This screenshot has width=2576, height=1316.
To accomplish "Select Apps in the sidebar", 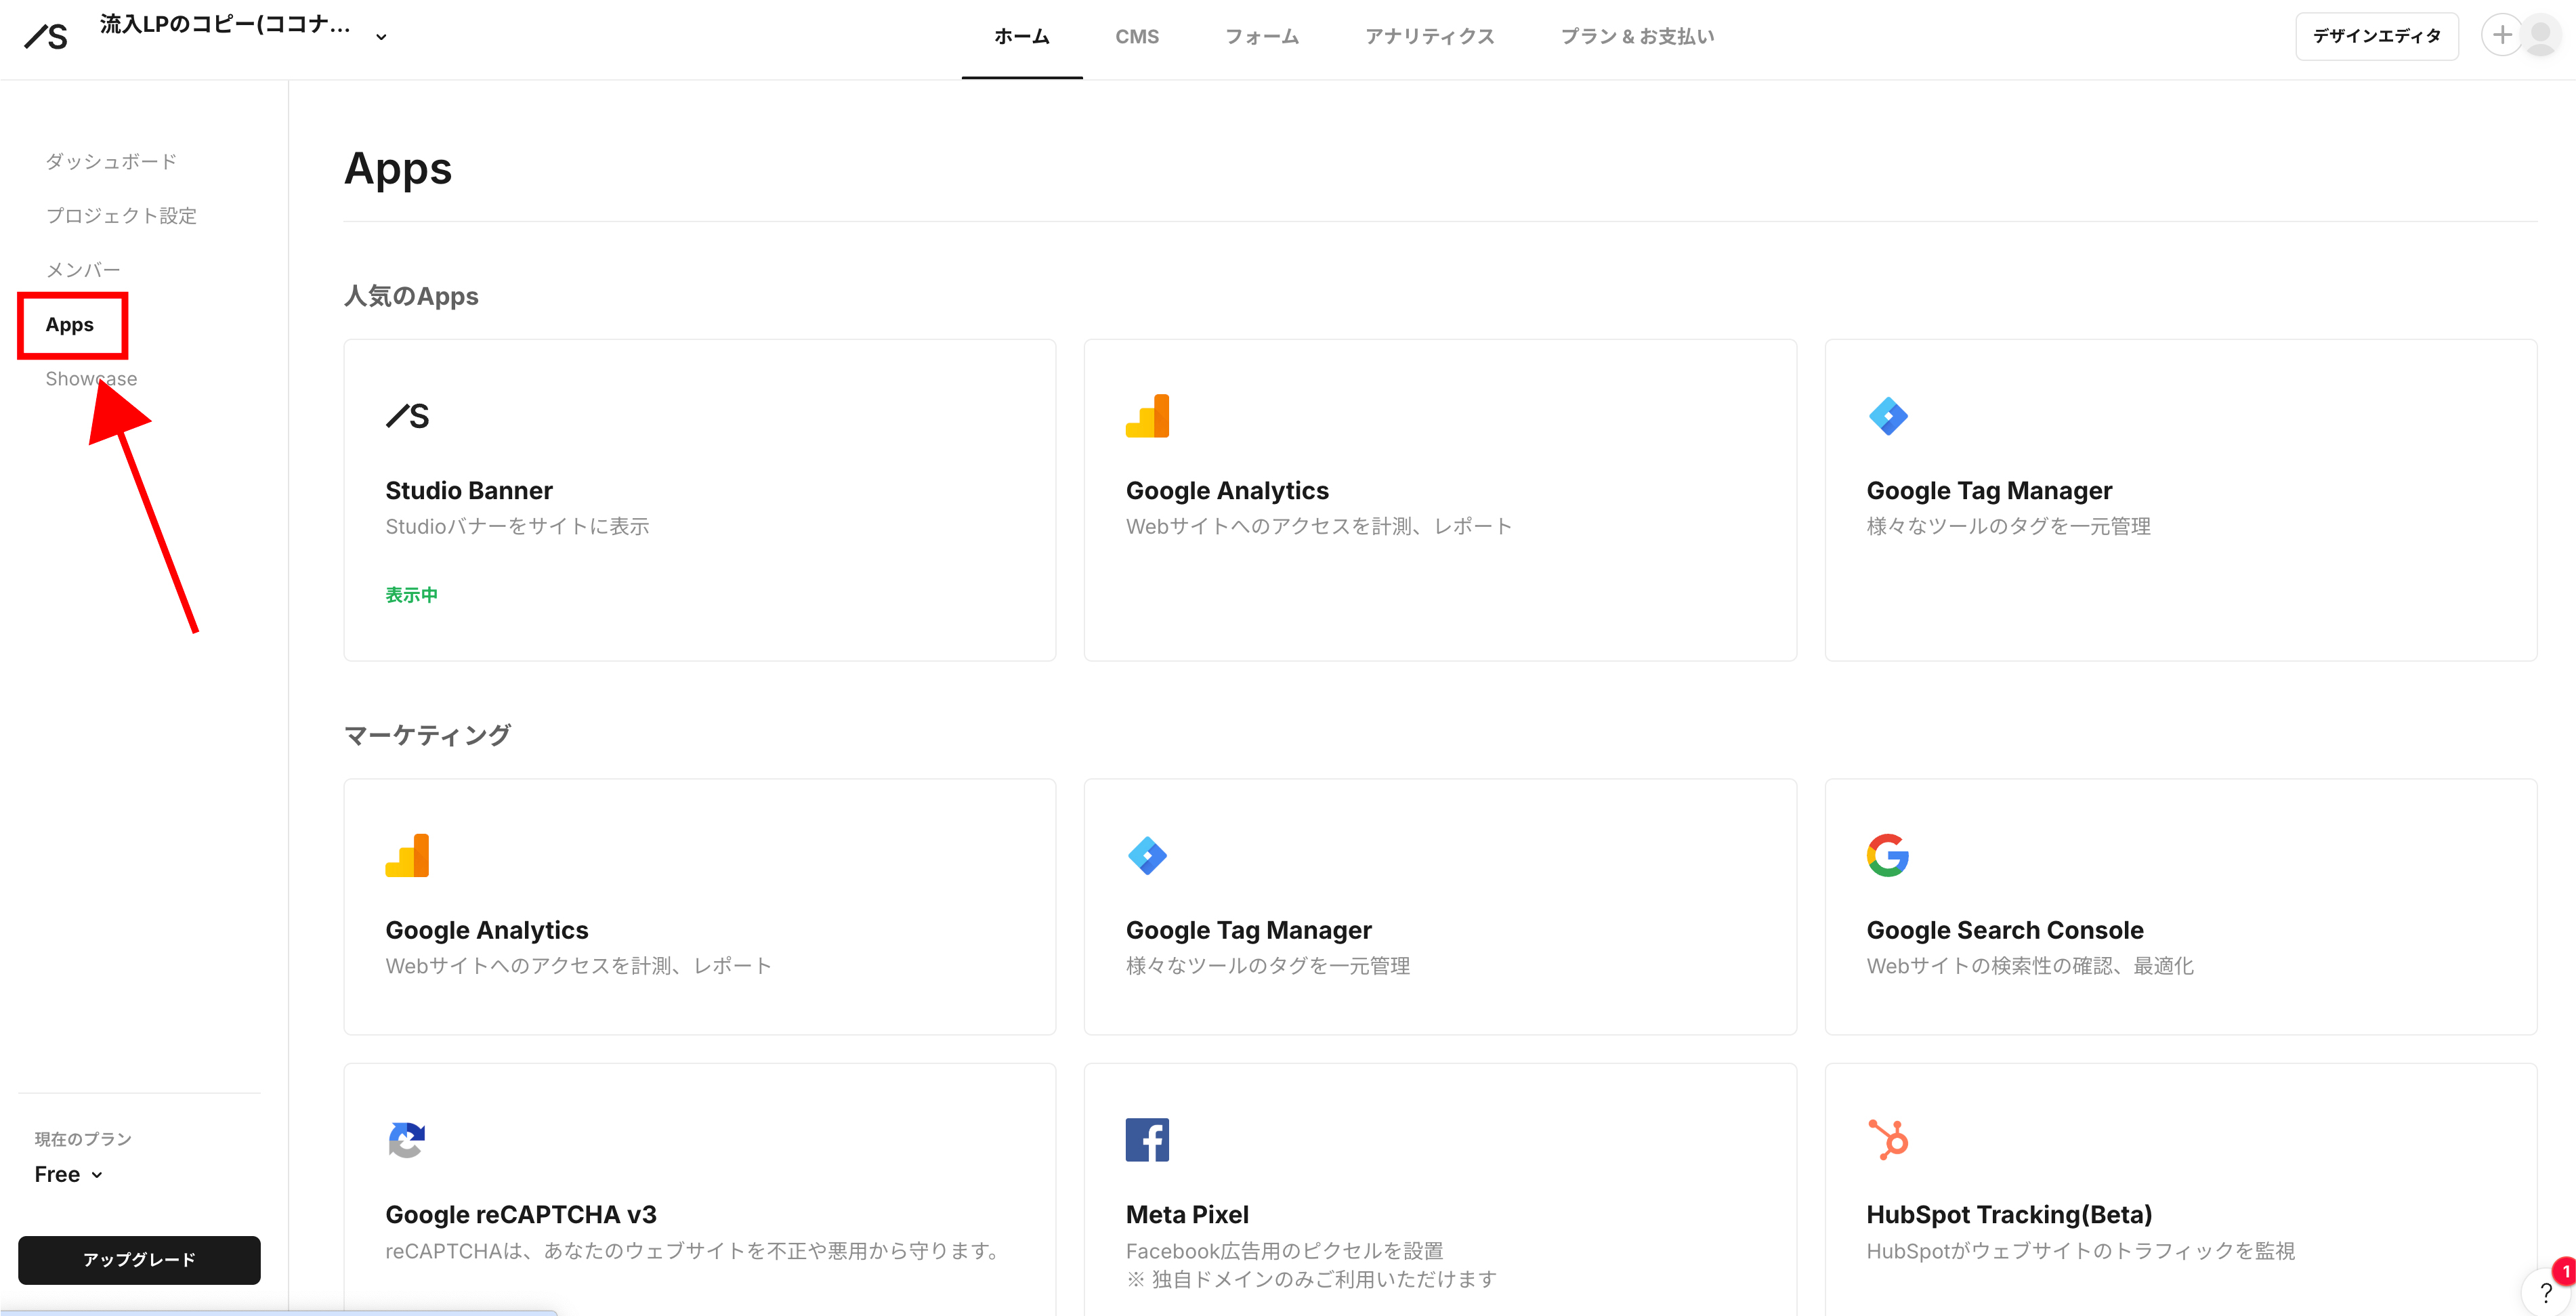I will (x=70, y=324).
